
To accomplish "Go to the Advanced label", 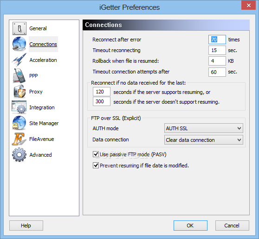I will (x=41, y=155).
